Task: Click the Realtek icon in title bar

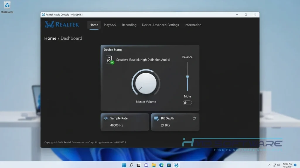Action: [43, 15]
